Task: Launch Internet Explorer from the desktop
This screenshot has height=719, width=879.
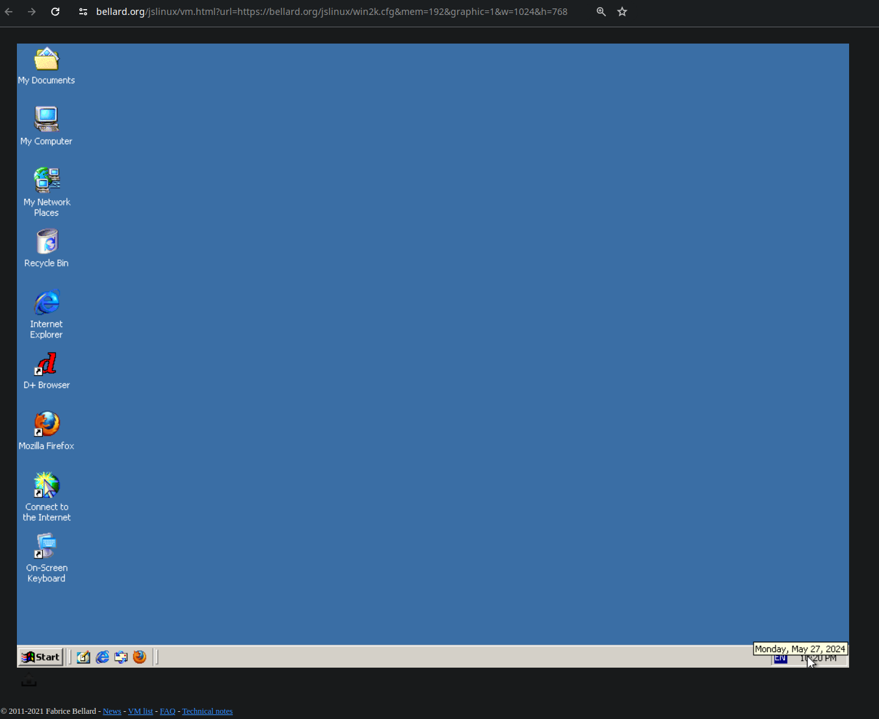Action: (x=46, y=302)
